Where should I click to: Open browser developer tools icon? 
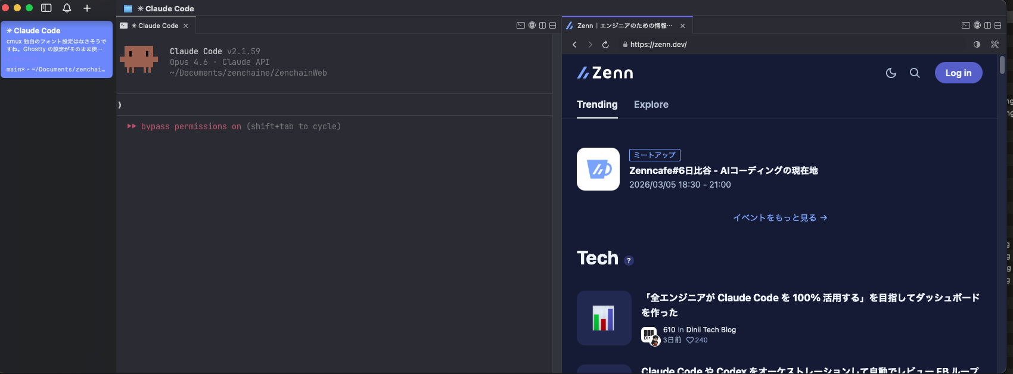995,44
